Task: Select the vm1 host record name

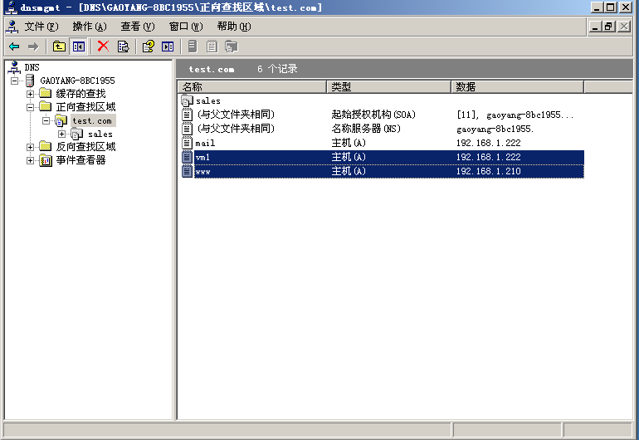Action: tap(202, 158)
